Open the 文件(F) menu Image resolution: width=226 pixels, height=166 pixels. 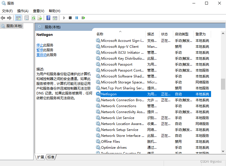click(7, 11)
